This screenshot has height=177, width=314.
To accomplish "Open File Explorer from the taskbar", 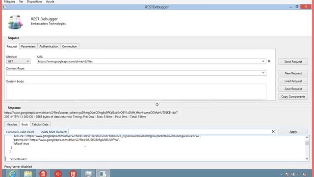I will click(28, 174).
